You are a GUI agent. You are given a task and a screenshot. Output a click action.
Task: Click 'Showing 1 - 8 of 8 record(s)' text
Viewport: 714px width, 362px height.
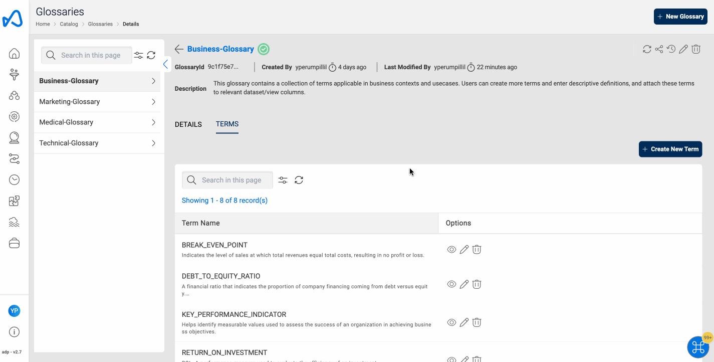click(x=224, y=201)
